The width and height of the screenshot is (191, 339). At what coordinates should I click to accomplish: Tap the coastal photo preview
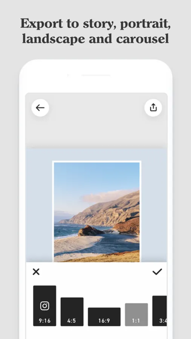point(97,212)
